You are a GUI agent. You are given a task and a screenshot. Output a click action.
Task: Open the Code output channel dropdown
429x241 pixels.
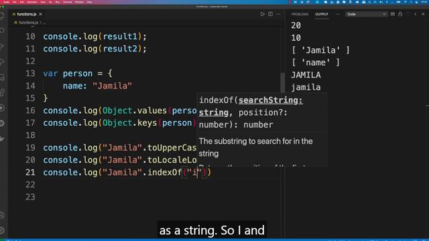366,14
